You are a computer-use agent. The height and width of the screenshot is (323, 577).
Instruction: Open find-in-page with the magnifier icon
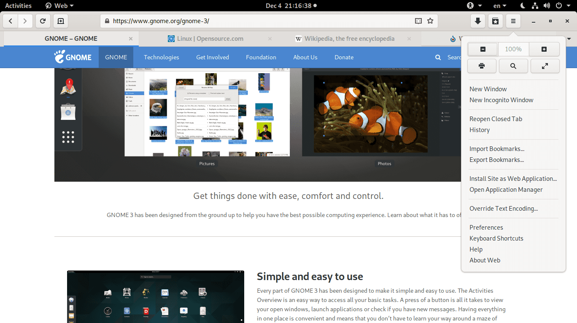(513, 66)
